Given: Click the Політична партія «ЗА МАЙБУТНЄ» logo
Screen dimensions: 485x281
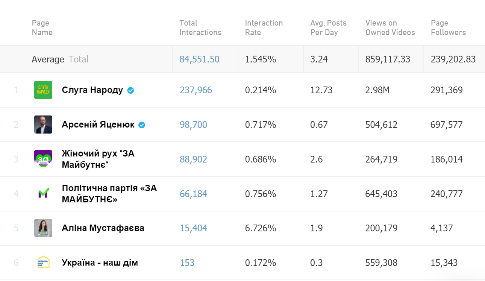Looking at the screenshot, I should (43, 194).
